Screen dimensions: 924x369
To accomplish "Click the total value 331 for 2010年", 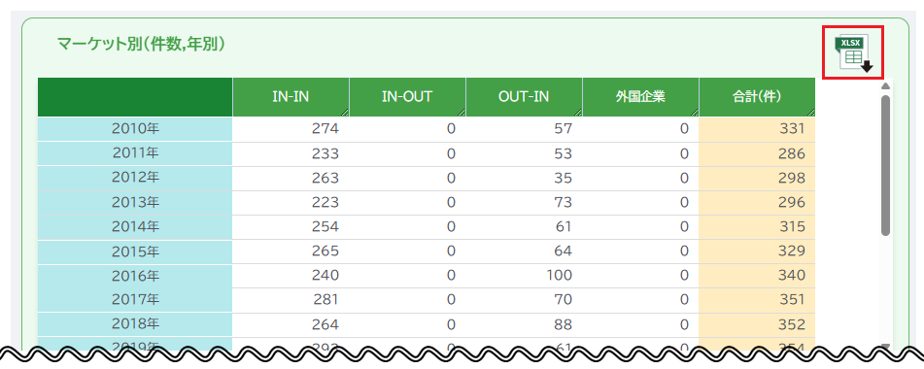I will tap(792, 129).
